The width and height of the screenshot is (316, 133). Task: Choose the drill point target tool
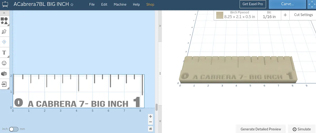coord(4,42)
